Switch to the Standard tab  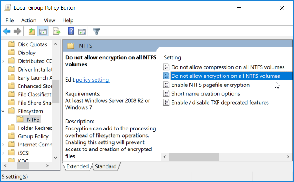(x=105, y=166)
